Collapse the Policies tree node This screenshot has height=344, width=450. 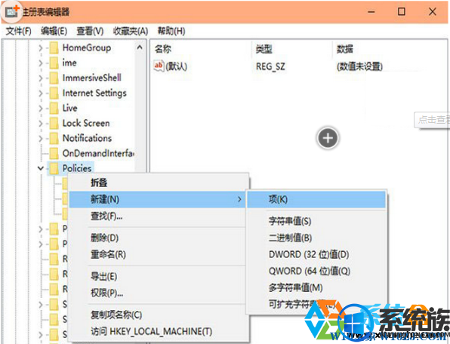[x=41, y=168]
